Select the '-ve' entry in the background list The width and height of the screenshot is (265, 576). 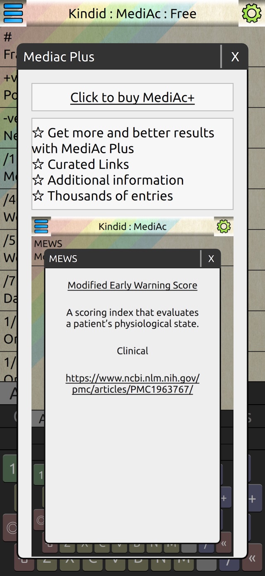[x=8, y=127]
